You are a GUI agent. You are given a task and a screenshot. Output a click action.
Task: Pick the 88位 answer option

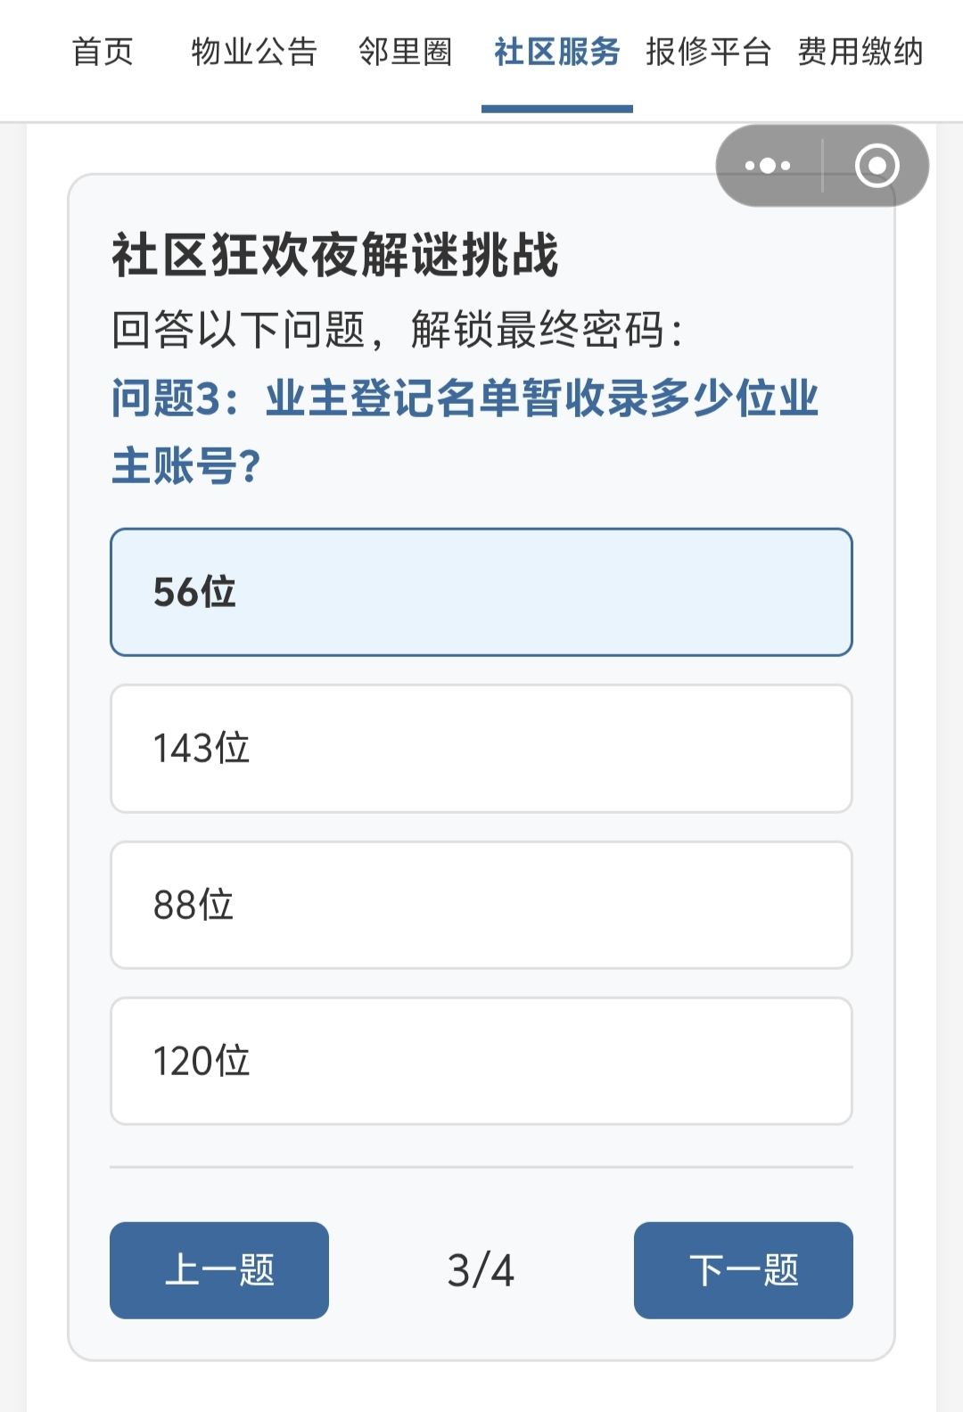481,905
